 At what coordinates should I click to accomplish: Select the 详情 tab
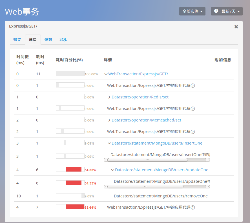tap(33, 40)
